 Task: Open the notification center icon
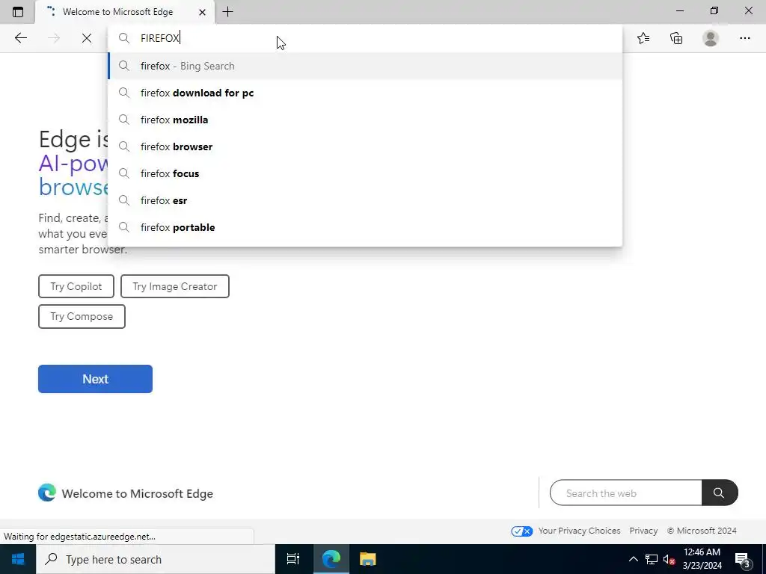pyautogui.click(x=742, y=559)
